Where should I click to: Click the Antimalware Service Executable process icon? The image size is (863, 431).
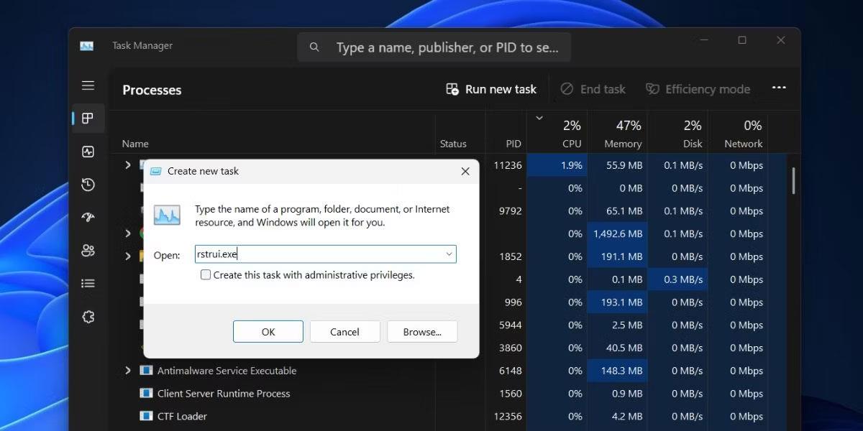point(146,371)
